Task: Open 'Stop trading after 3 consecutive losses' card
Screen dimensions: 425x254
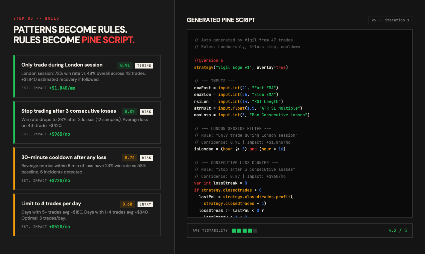Action: click(87, 122)
